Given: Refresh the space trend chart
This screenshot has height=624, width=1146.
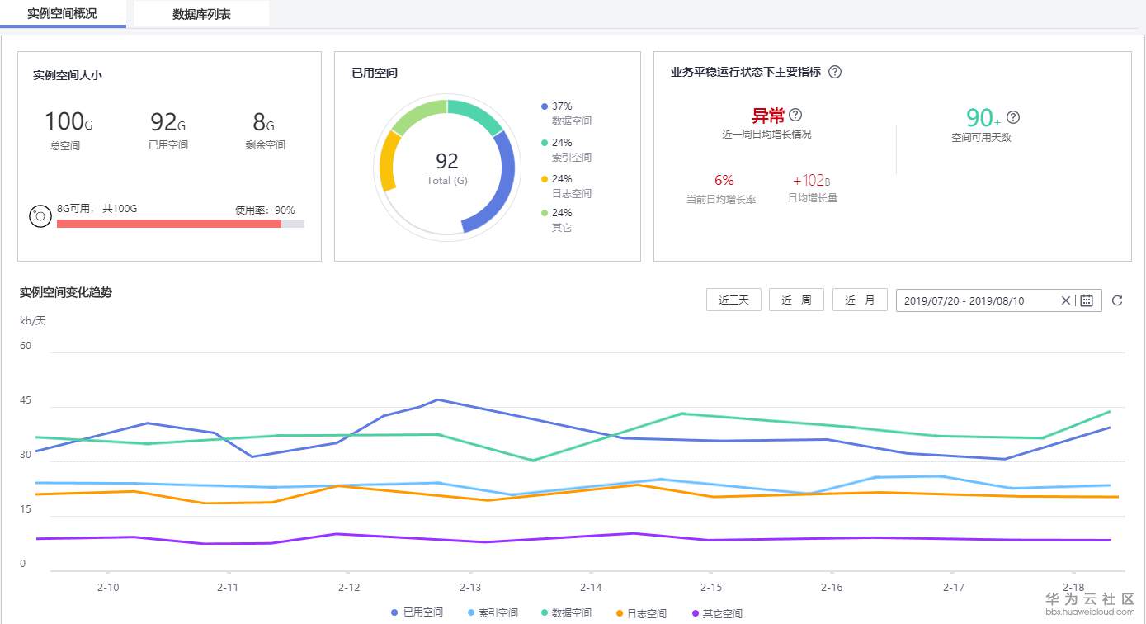Looking at the screenshot, I should (x=1117, y=300).
